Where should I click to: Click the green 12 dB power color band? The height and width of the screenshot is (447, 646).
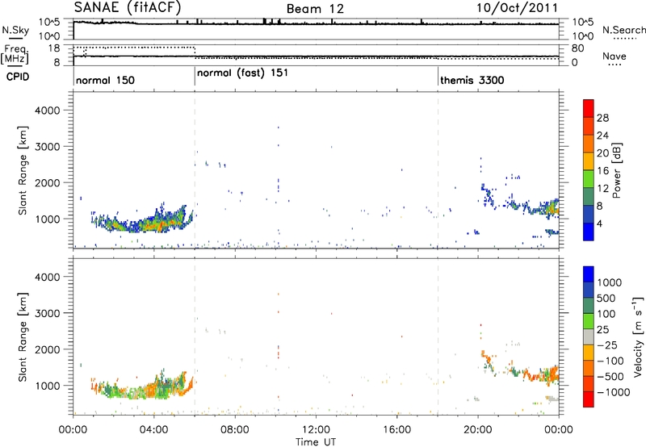pyautogui.click(x=589, y=179)
